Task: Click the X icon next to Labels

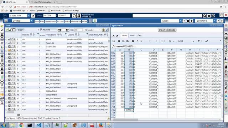Action: pyautogui.click(x=188, y=21)
